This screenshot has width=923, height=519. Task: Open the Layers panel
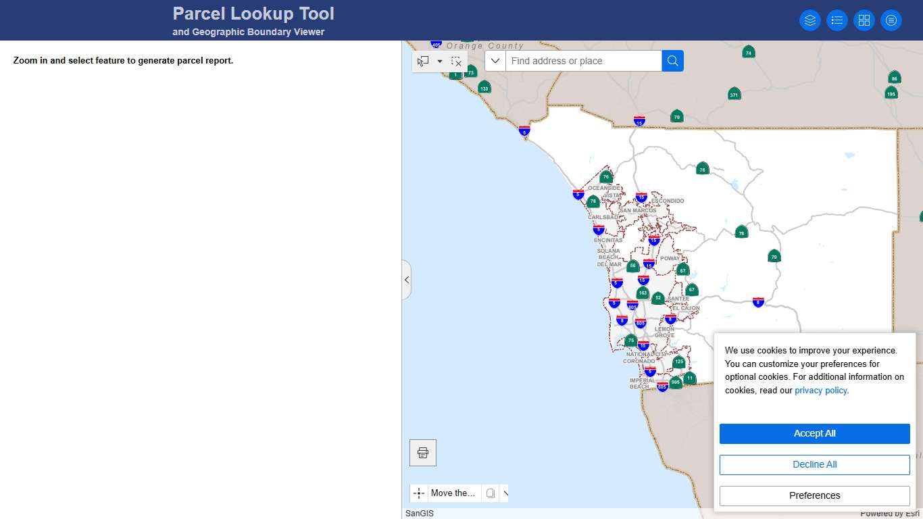point(810,20)
